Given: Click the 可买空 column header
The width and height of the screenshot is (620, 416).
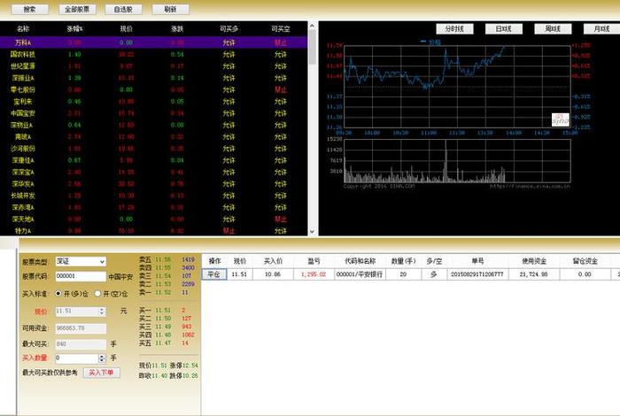Looking at the screenshot, I should pos(281,29).
